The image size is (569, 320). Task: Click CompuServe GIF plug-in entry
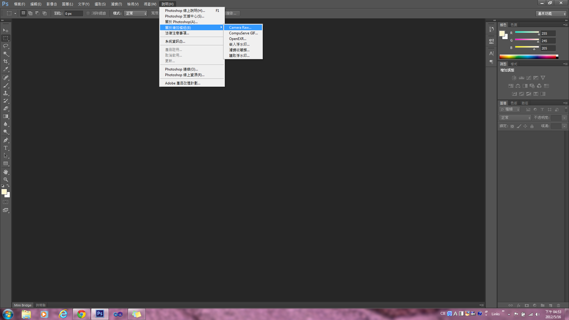243,33
